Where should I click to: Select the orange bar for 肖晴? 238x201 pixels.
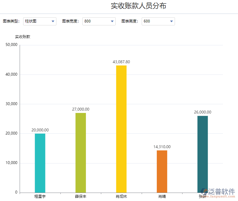click(162, 170)
